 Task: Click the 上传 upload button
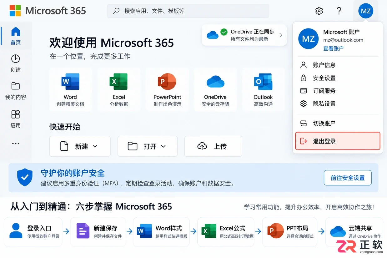pyautogui.click(x=213, y=146)
